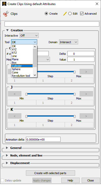Click the J section decrement < button
This screenshot has height=187, width=101.
point(15,94)
